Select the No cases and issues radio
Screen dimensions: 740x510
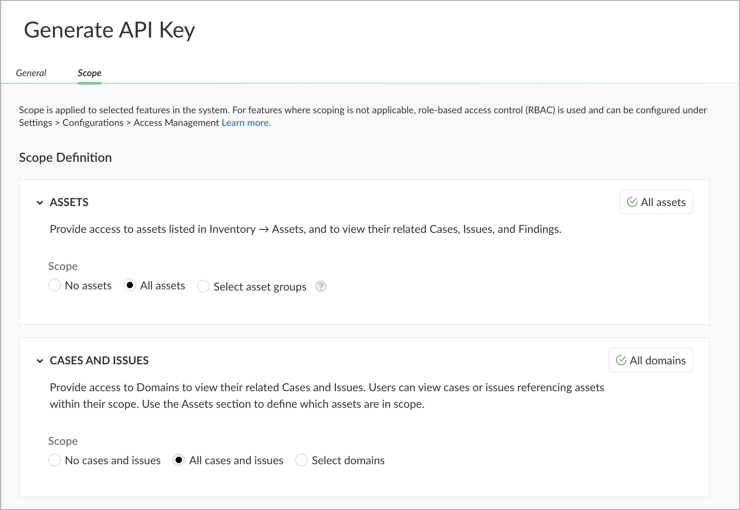(x=54, y=460)
